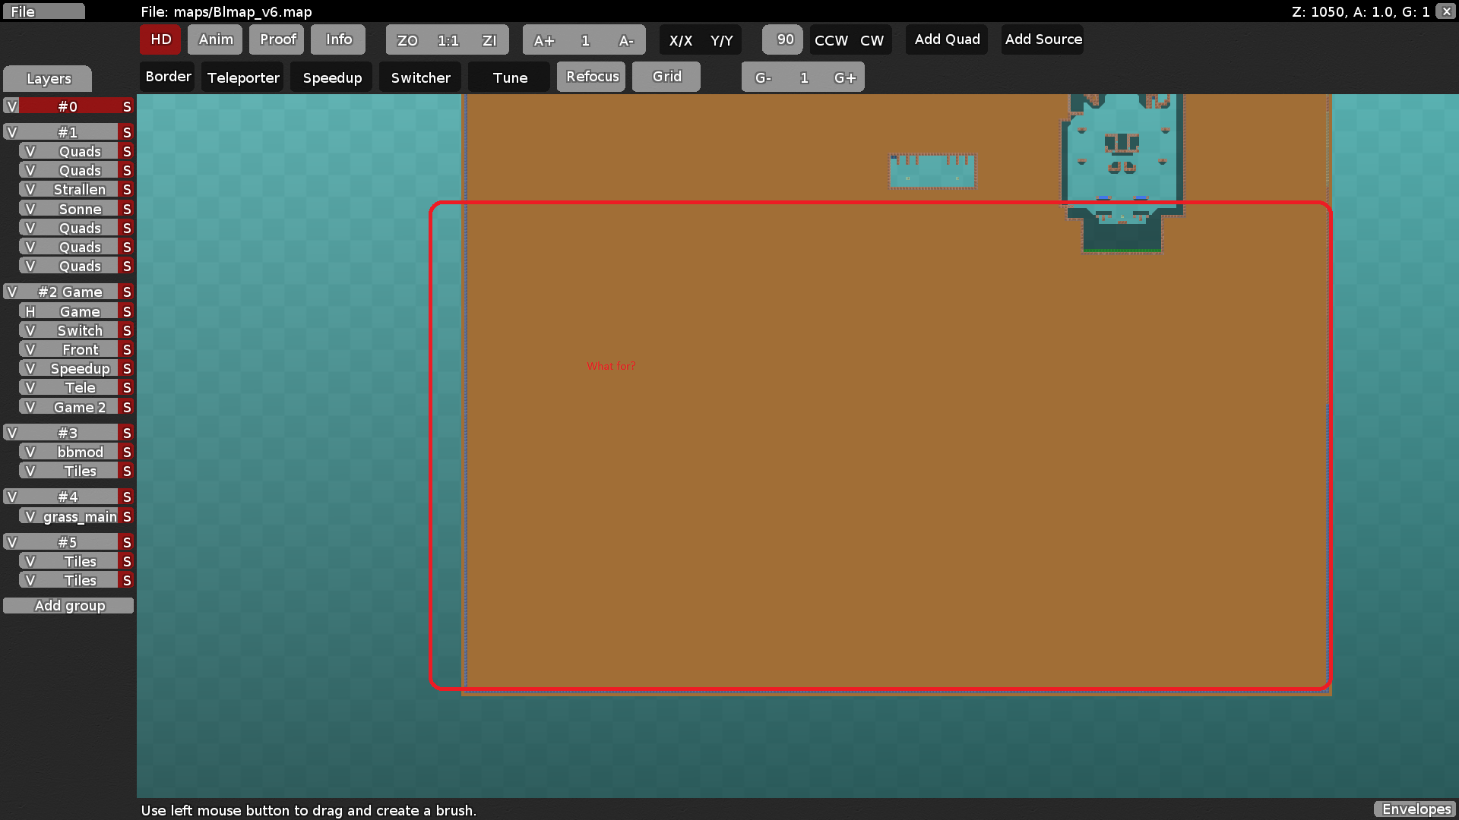Decrease grid size with the G- stepper
1459x820 pixels.
[763, 77]
